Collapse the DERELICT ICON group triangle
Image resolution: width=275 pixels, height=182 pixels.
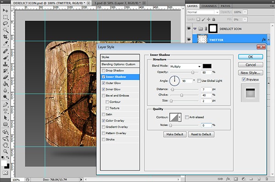pos(195,28)
